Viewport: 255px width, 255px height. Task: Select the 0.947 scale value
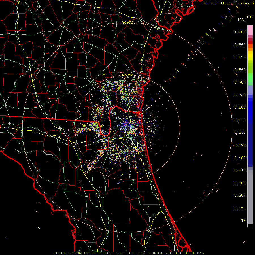click(x=240, y=44)
